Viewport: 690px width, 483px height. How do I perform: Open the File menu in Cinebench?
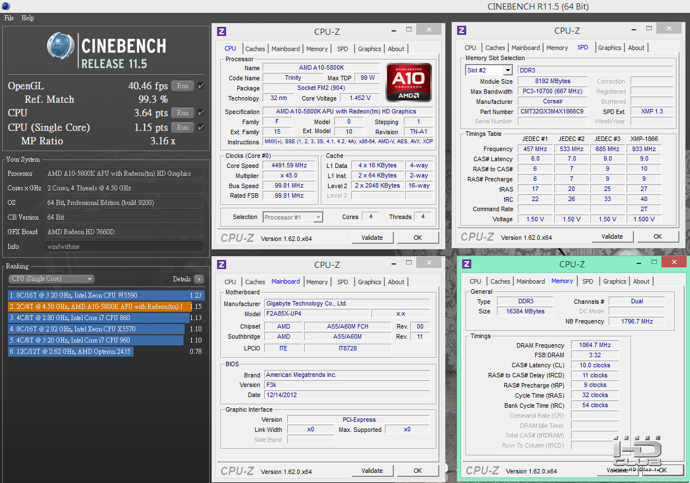[9, 18]
